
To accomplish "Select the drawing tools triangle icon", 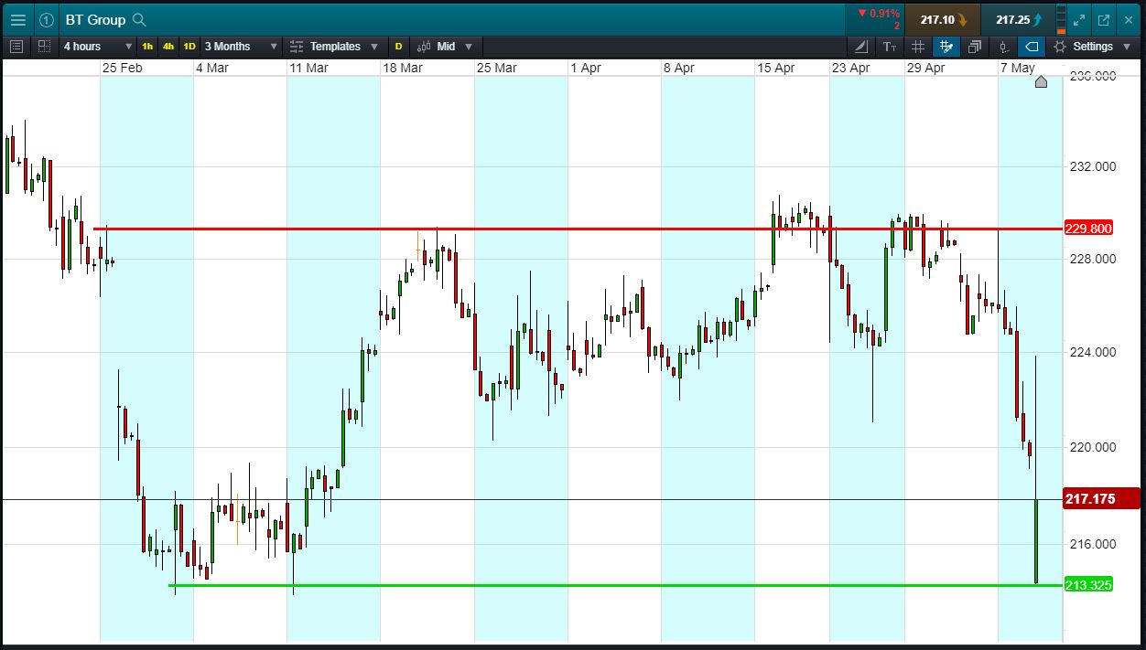I will click(x=861, y=46).
